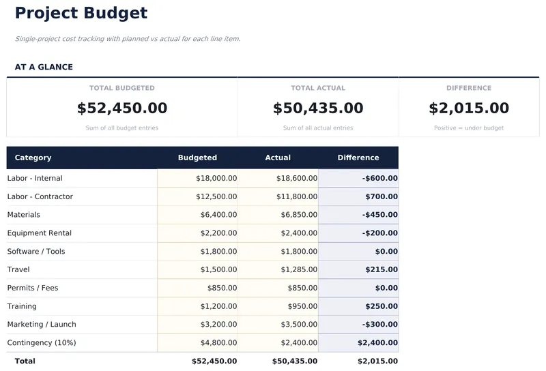Select the Travel actual value $1,285.00
The image size is (546, 371).
(278, 270)
